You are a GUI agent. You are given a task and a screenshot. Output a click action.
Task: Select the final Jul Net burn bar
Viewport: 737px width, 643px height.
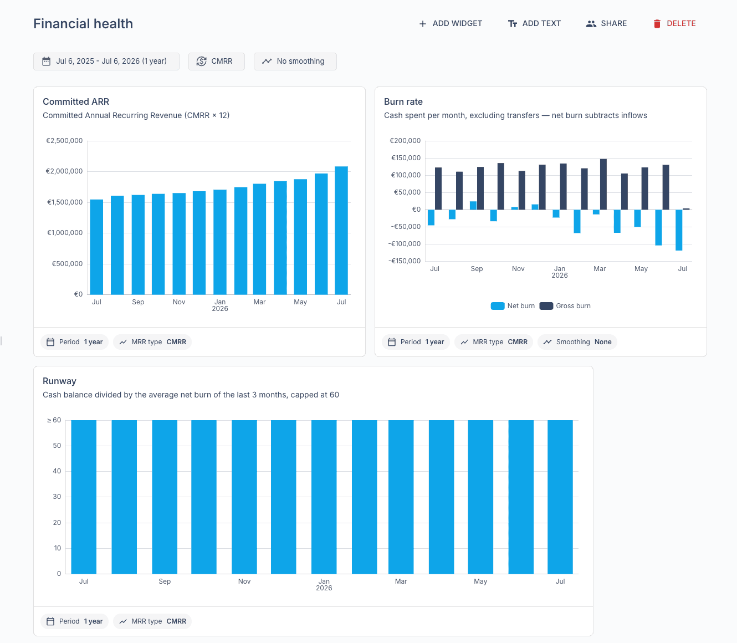pos(679,230)
